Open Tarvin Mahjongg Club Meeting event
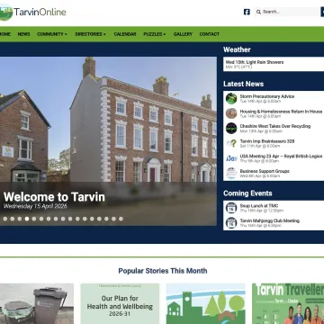The image size is (324, 324). tap(270, 220)
